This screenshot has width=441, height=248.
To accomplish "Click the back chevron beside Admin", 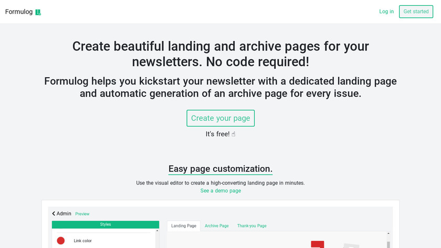I will point(54,214).
